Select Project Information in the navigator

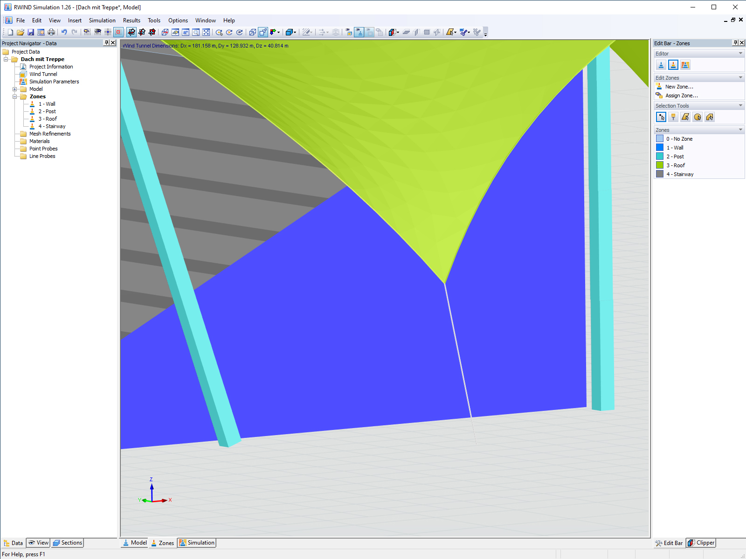pos(51,67)
